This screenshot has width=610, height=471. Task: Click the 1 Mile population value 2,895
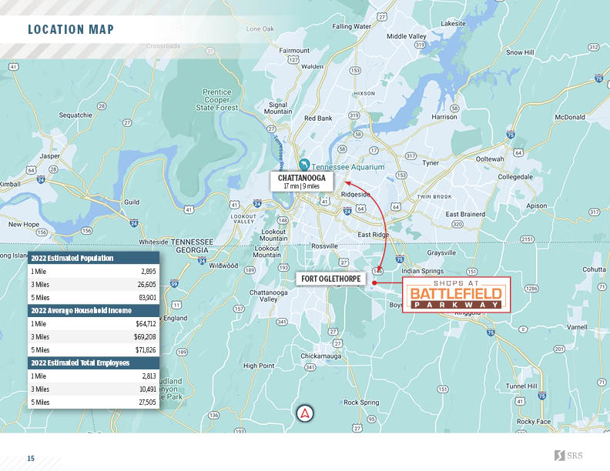coord(149,271)
